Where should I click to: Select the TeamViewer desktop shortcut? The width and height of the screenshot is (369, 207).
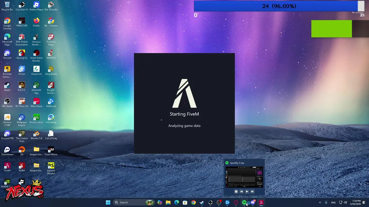click(x=7, y=151)
